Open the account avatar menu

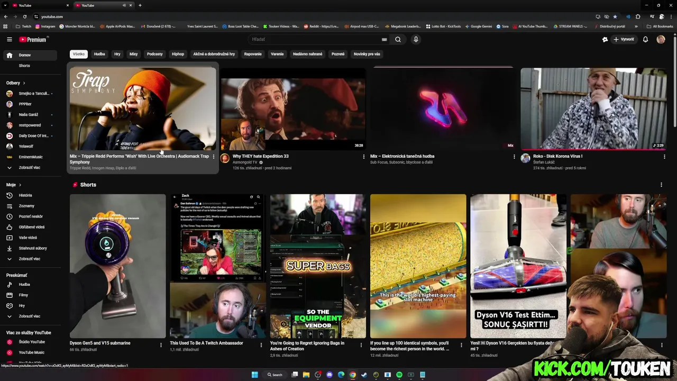[661, 39]
